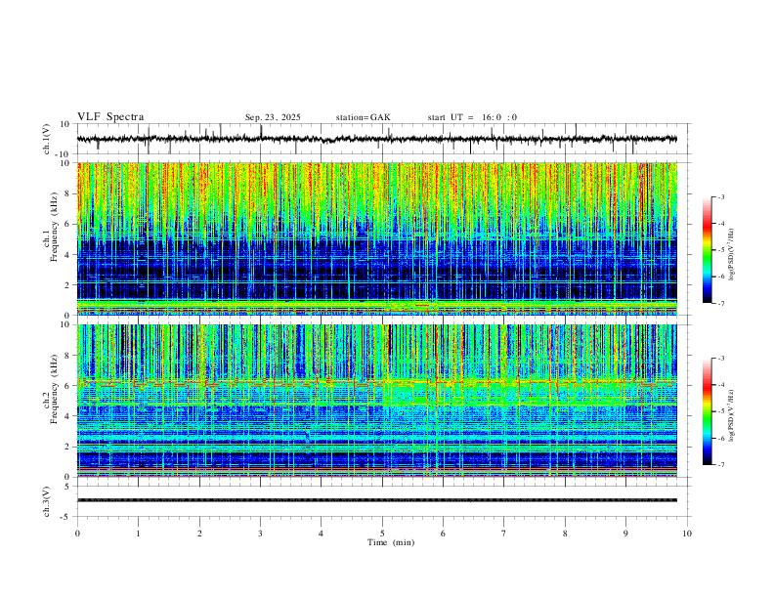Click the 'start UT = 16:0 :0' text
Image resolution: width=774 pixels, height=598 pixels.
pos(472,117)
